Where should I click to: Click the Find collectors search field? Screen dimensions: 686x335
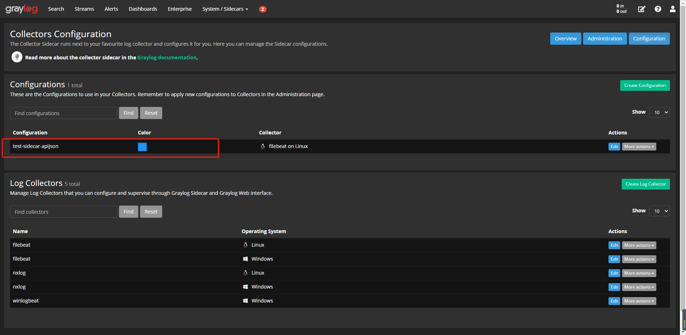point(63,212)
